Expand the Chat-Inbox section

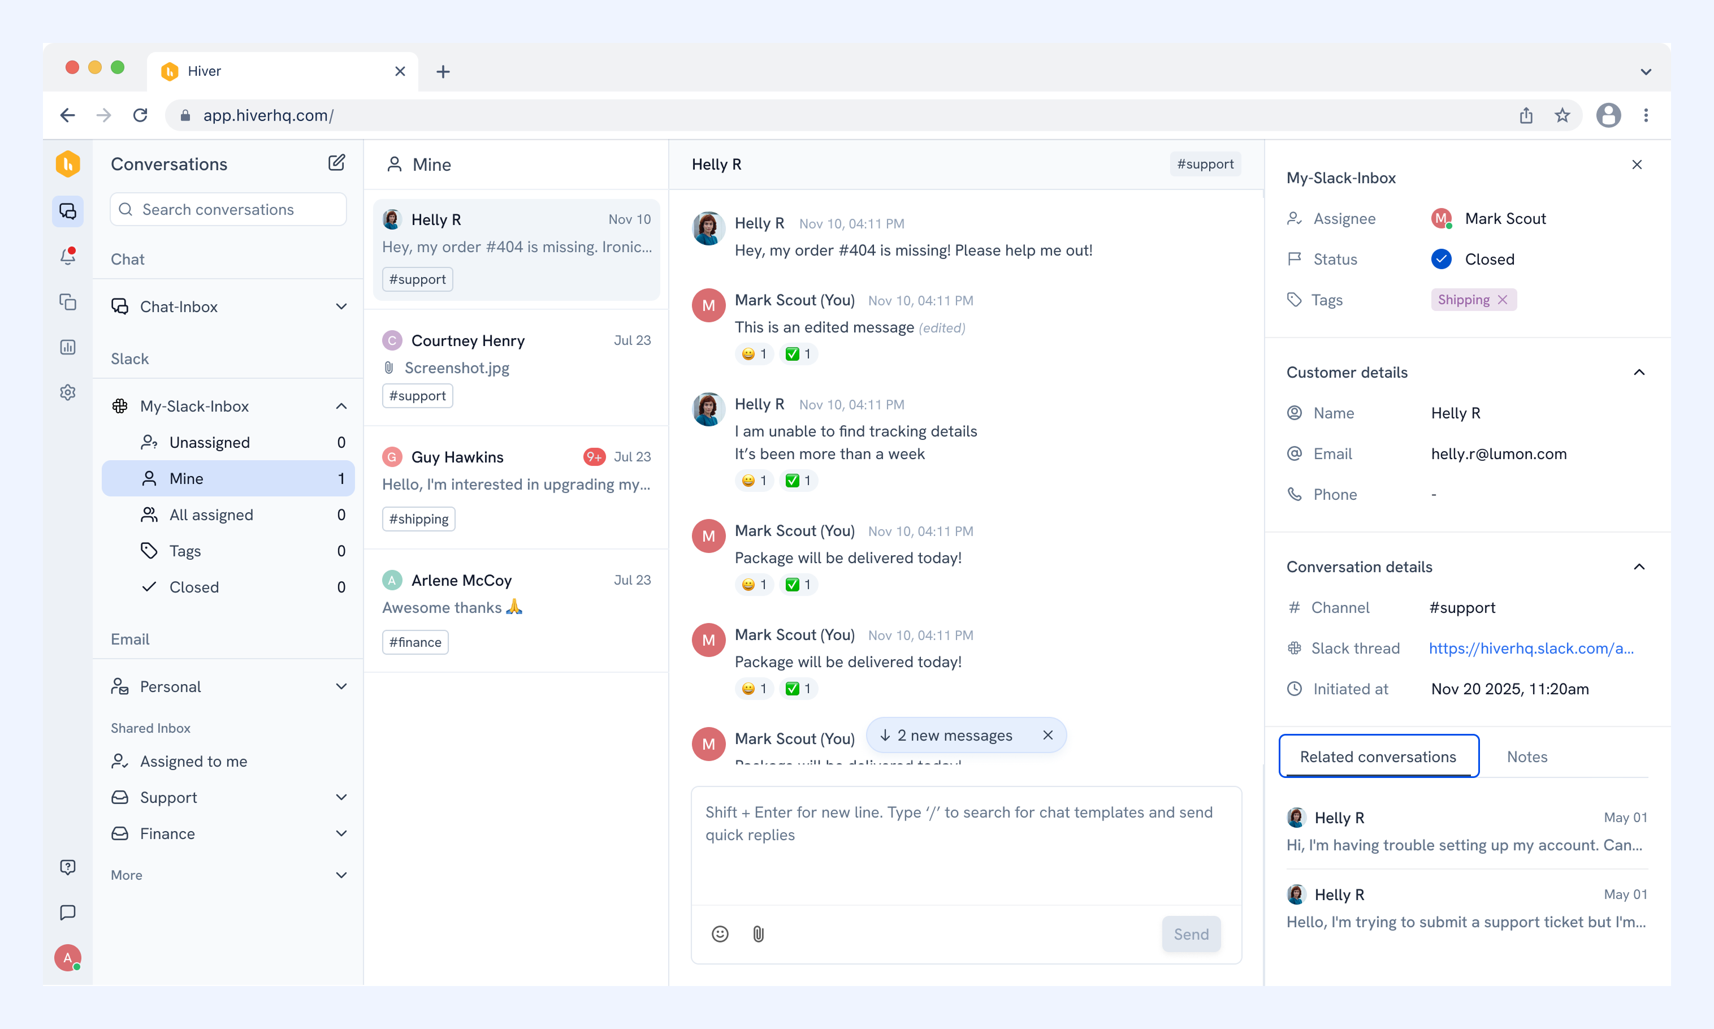pyautogui.click(x=341, y=306)
